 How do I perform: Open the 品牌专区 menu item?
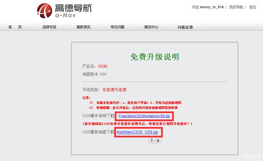(x=49, y=27)
